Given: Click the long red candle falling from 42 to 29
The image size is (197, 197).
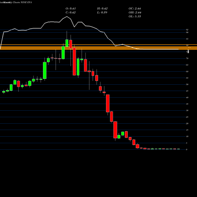Looking at the screenshot, I should click(108, 103).
